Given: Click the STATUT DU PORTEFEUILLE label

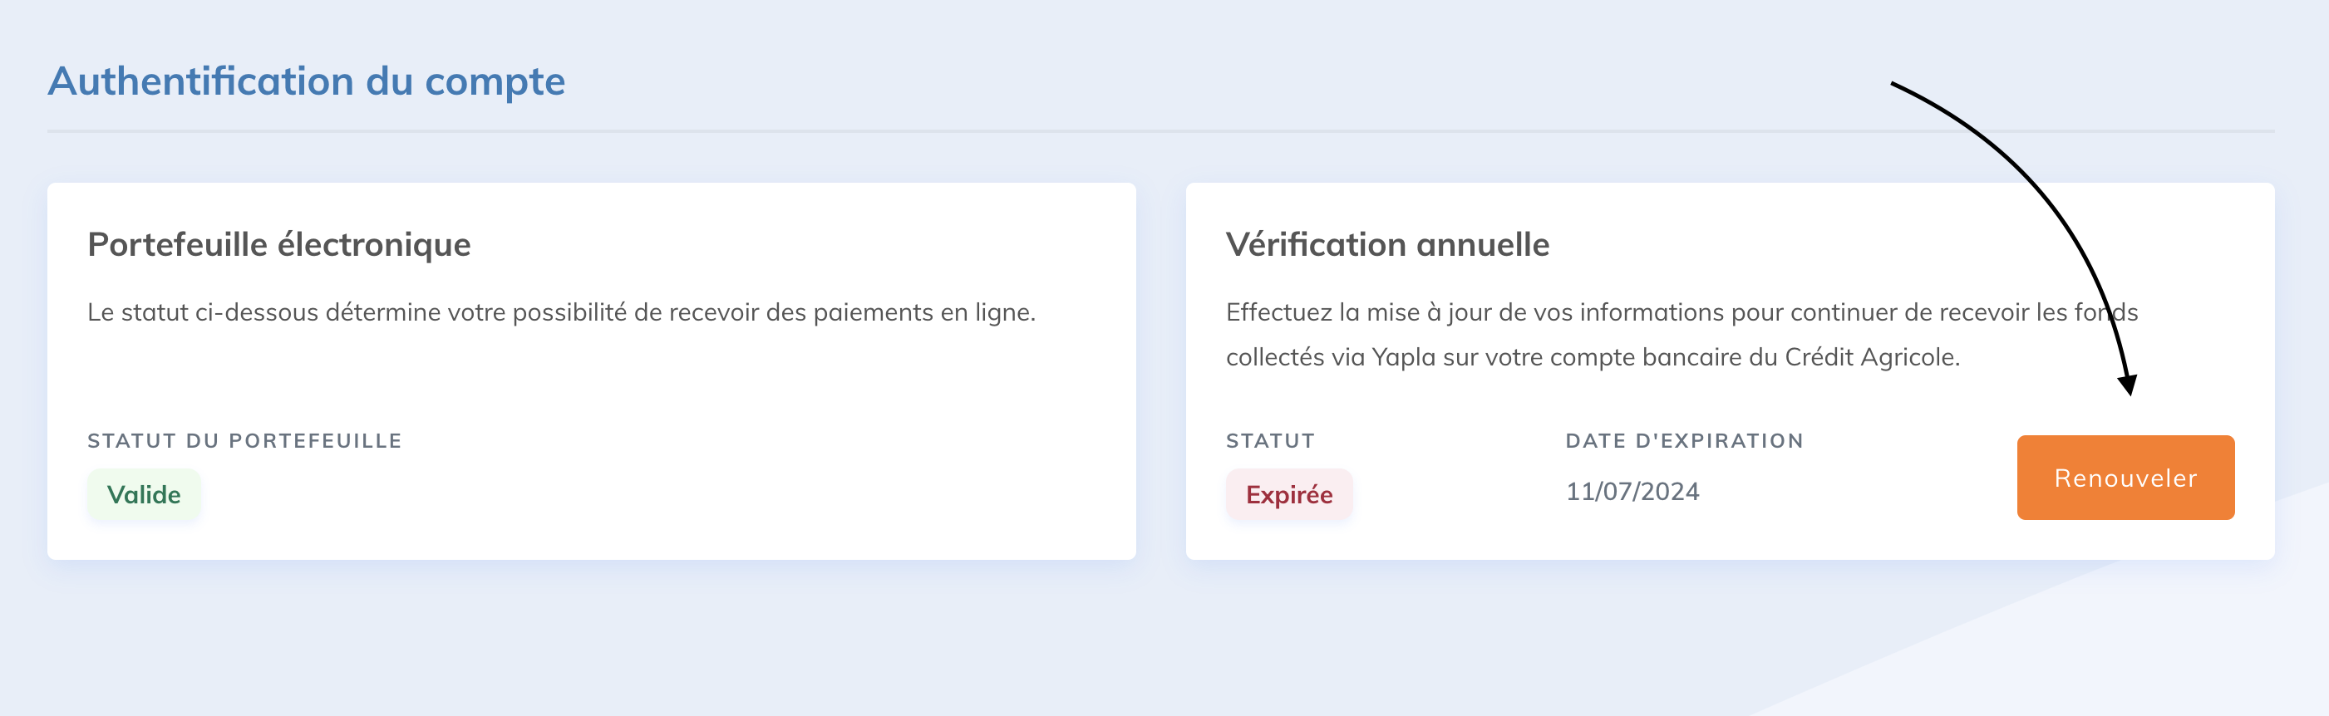Looking at the screenshot, I should [244, 440].
